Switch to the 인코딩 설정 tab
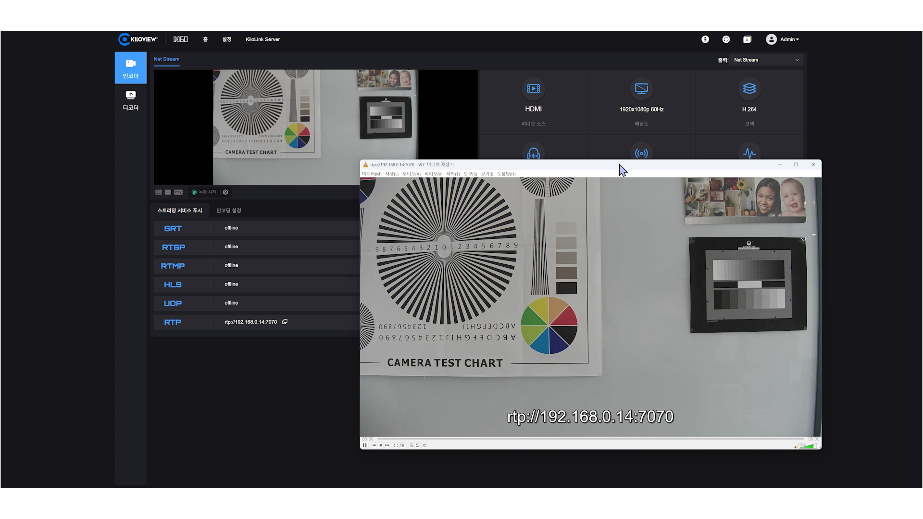 pos(228,210)
